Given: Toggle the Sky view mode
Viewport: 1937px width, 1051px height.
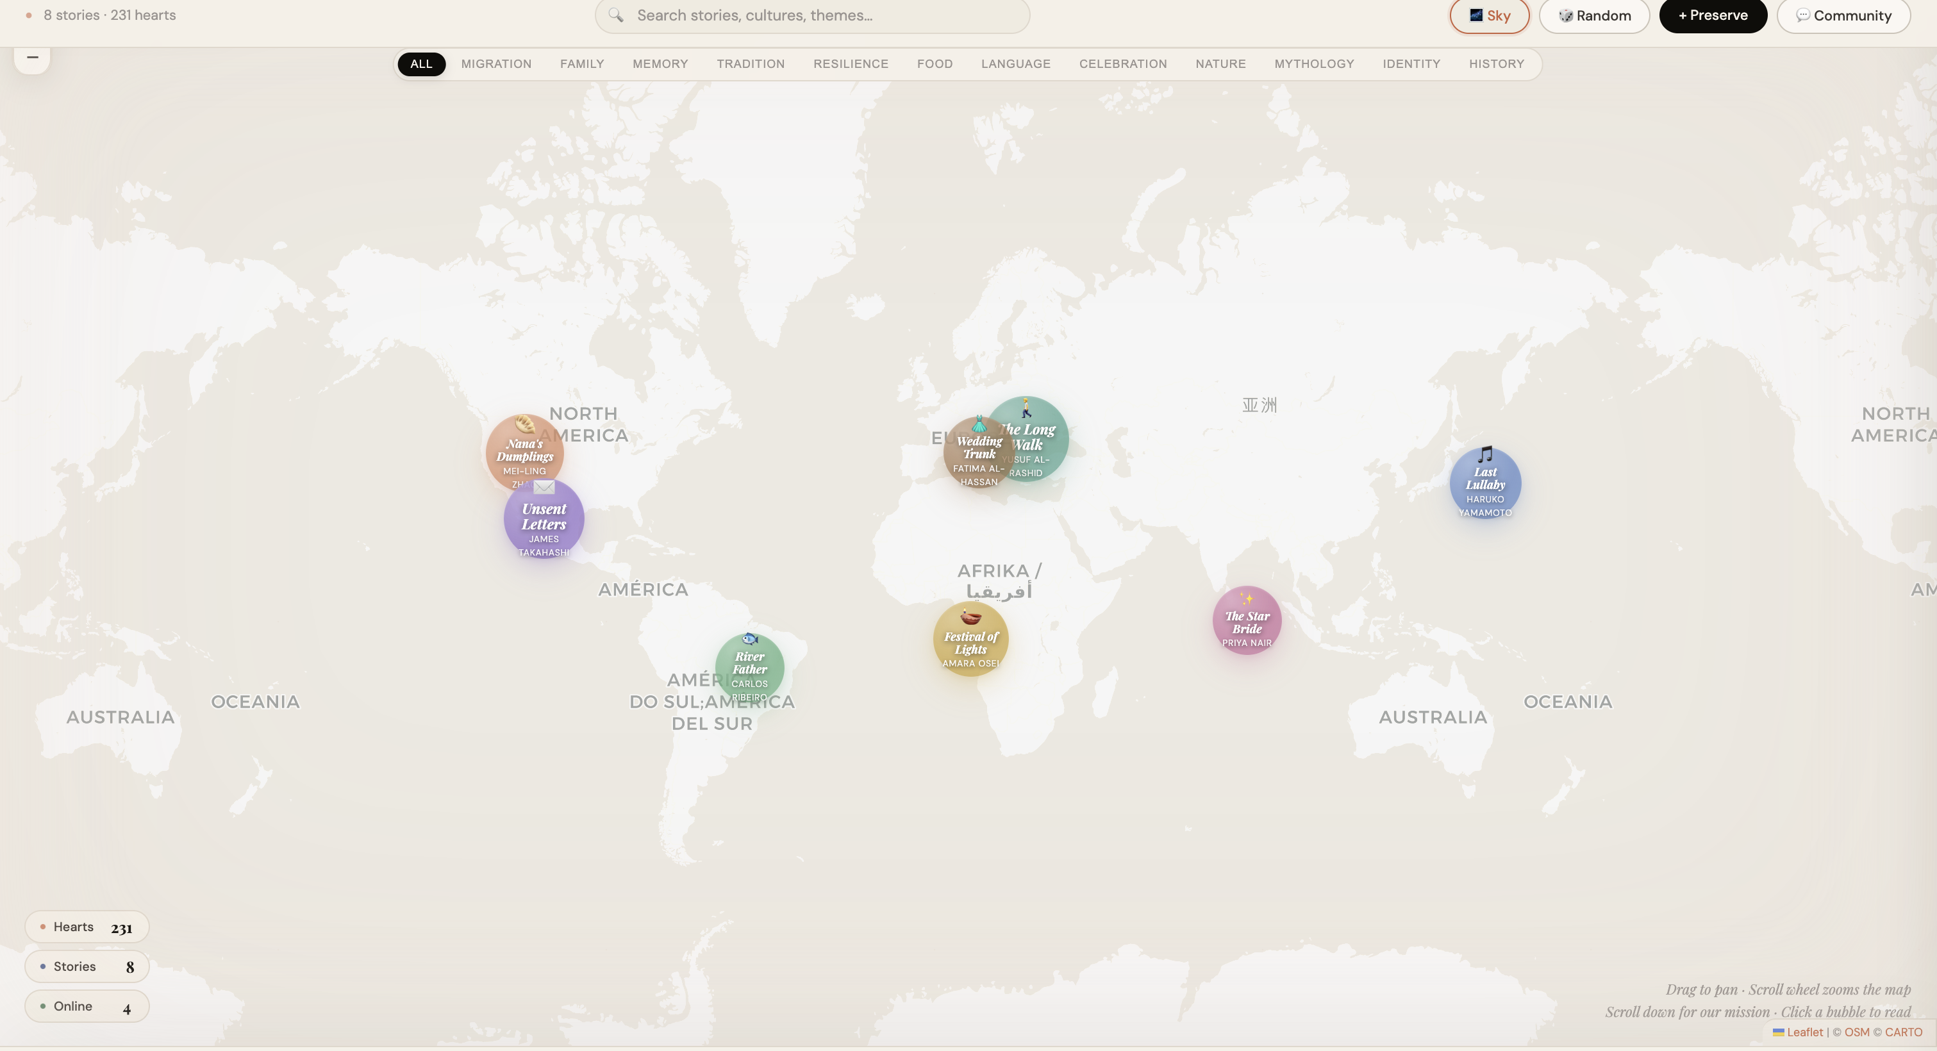Looking at the screenshot, I should point(1489,16).
